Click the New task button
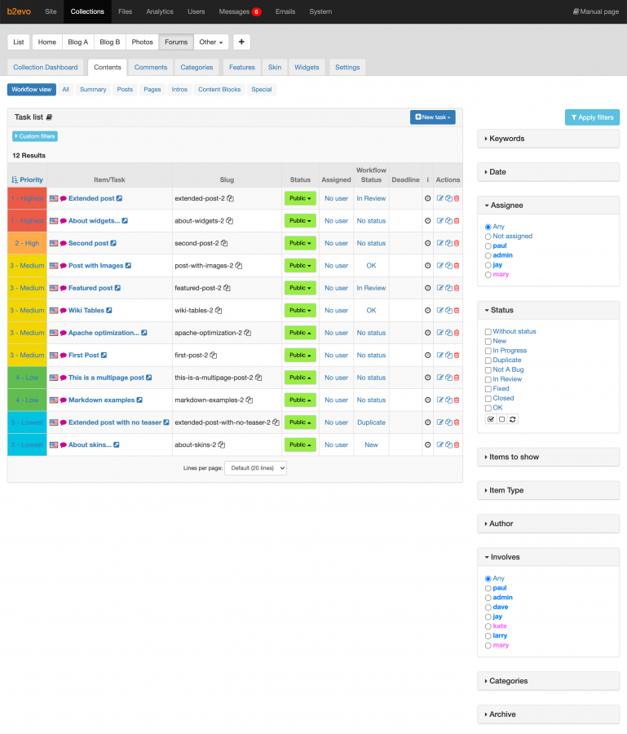Viewport: 627px width, 734px height. pos(432,117)
